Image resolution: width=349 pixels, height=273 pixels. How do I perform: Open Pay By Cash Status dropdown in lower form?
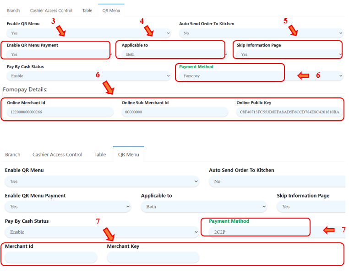(x=102, y=232)
